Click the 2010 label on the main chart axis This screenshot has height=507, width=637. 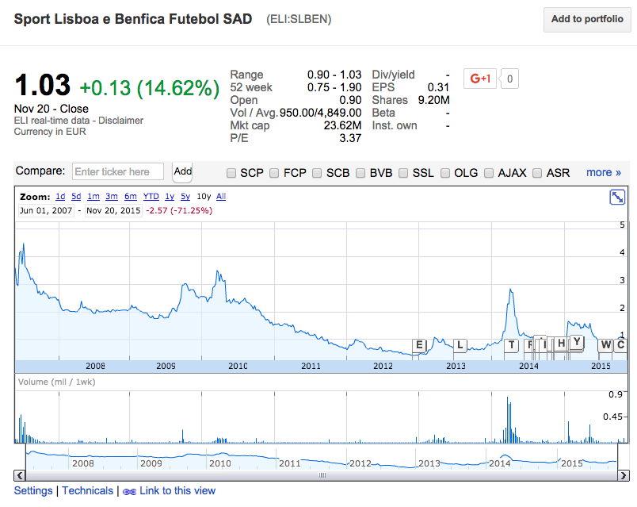point(238,366)
